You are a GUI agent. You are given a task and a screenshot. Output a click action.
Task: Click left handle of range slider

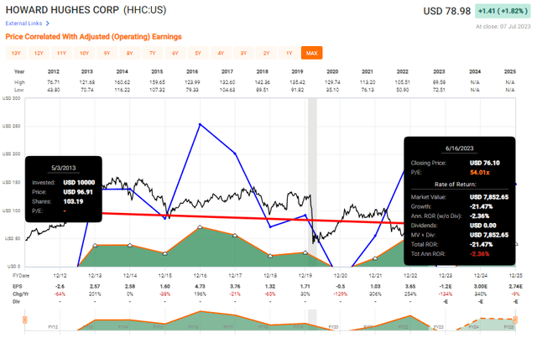tap(24, 320)
